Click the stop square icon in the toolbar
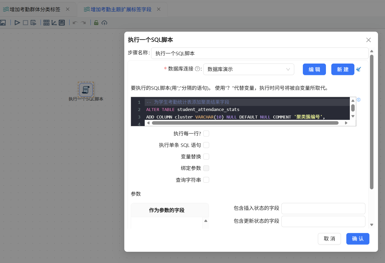 (26, 23)
